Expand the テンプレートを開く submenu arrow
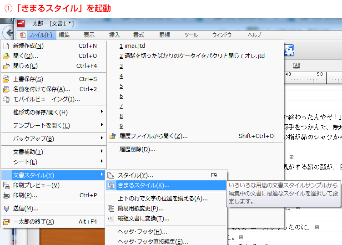 (101, 125)
